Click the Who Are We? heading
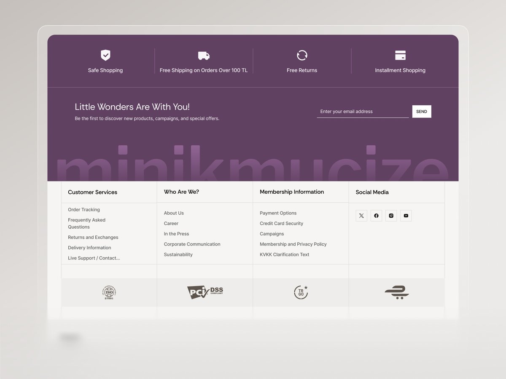506x379 pixels. [x=181, y=192]
